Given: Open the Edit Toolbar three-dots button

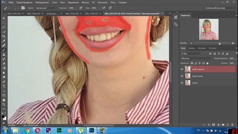Looking at the screenshot, I should (x=4, y=109).
